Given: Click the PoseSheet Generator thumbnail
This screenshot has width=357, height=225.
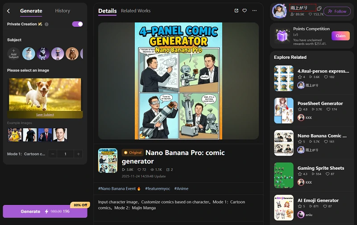Looking at the screenshot, I should (x=284, y=110).
